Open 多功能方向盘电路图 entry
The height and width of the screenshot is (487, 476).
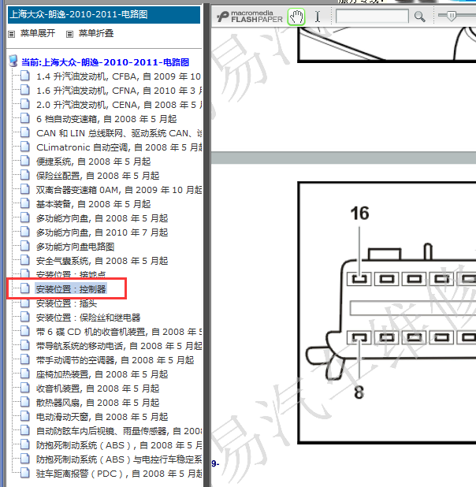click(75, 247)
